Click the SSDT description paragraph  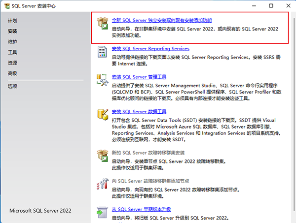(196, 130)
